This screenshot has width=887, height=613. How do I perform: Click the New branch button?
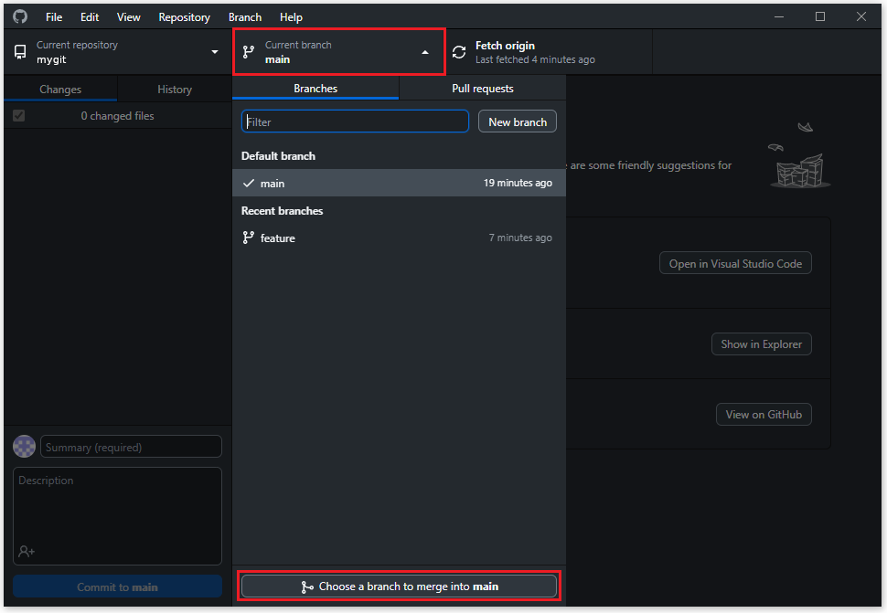518,122
